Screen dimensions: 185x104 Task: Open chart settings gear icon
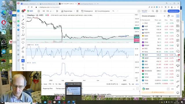point(157,11)
